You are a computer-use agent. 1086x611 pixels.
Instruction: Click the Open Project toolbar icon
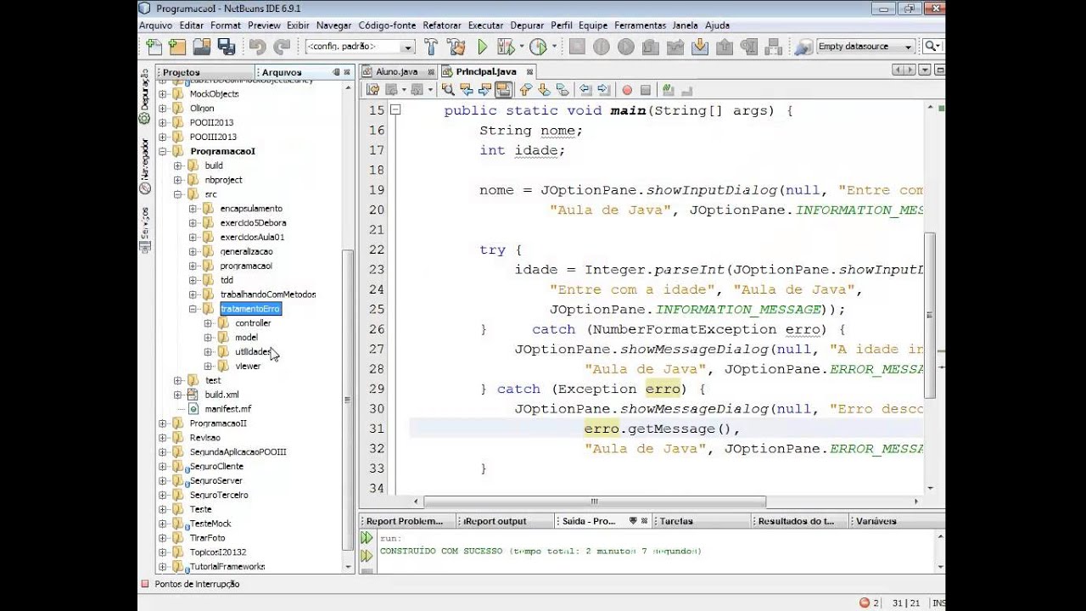[202, 47]
